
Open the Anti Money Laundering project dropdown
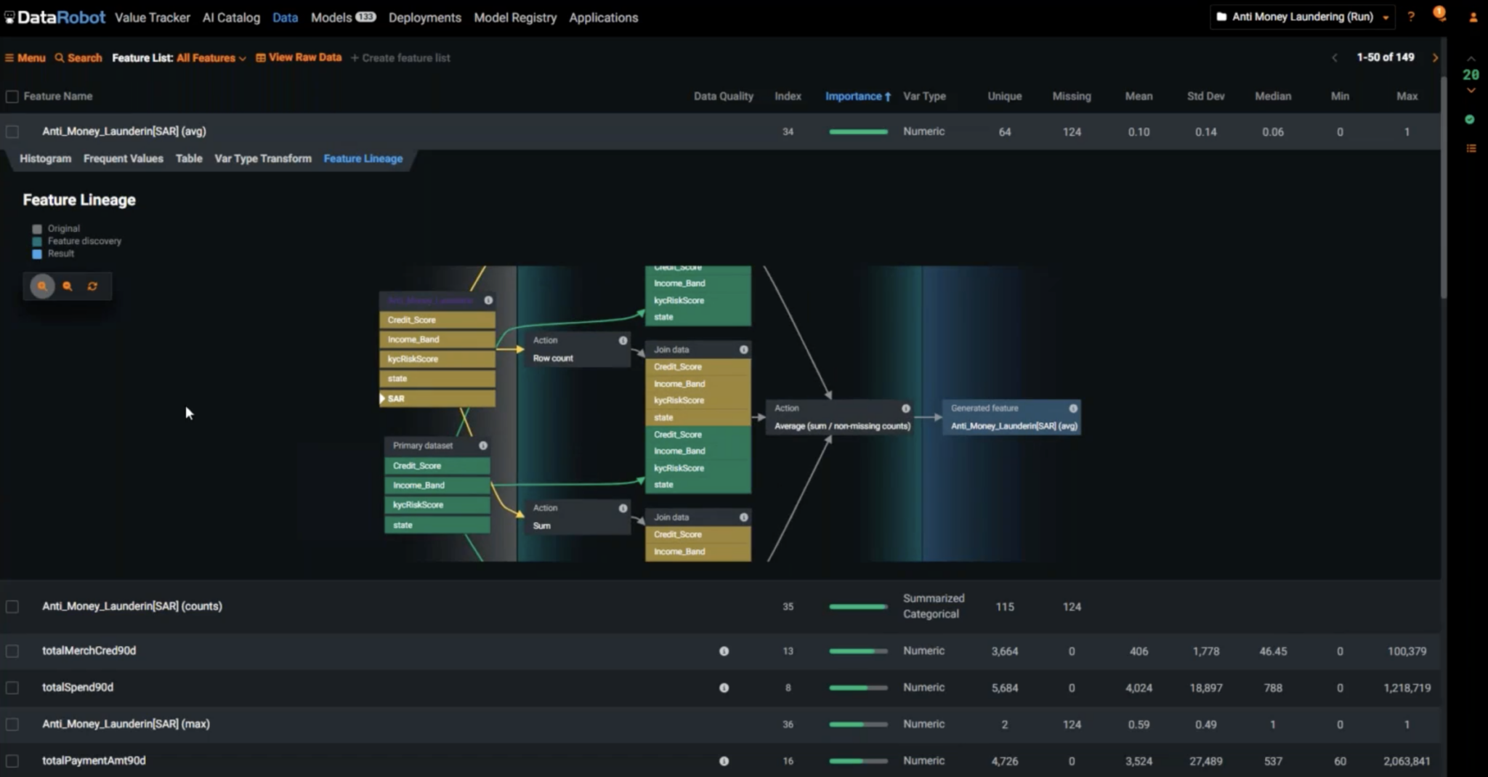click(x=1301, y=16)
